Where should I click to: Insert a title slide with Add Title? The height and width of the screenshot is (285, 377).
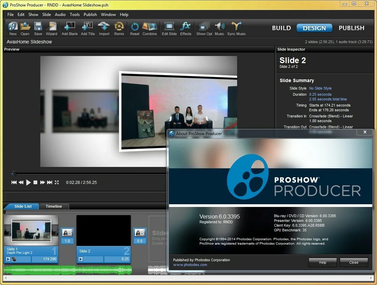pyautogui.click(x=88, y=28)
